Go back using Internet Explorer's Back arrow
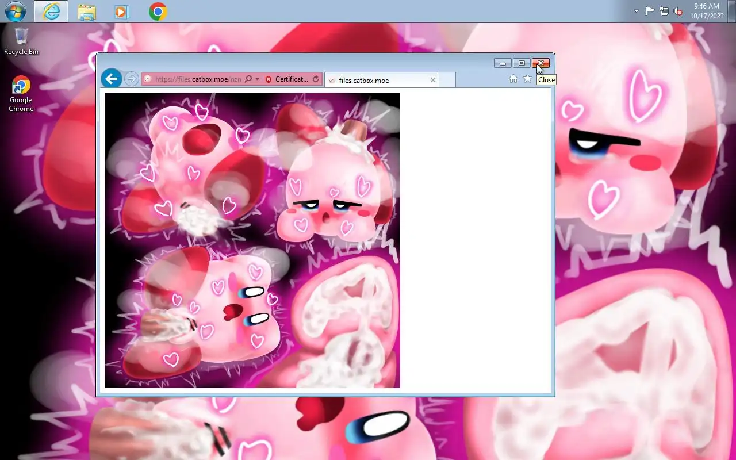The width and height of the screenshot is (736, 460). [x=112, y=79]
